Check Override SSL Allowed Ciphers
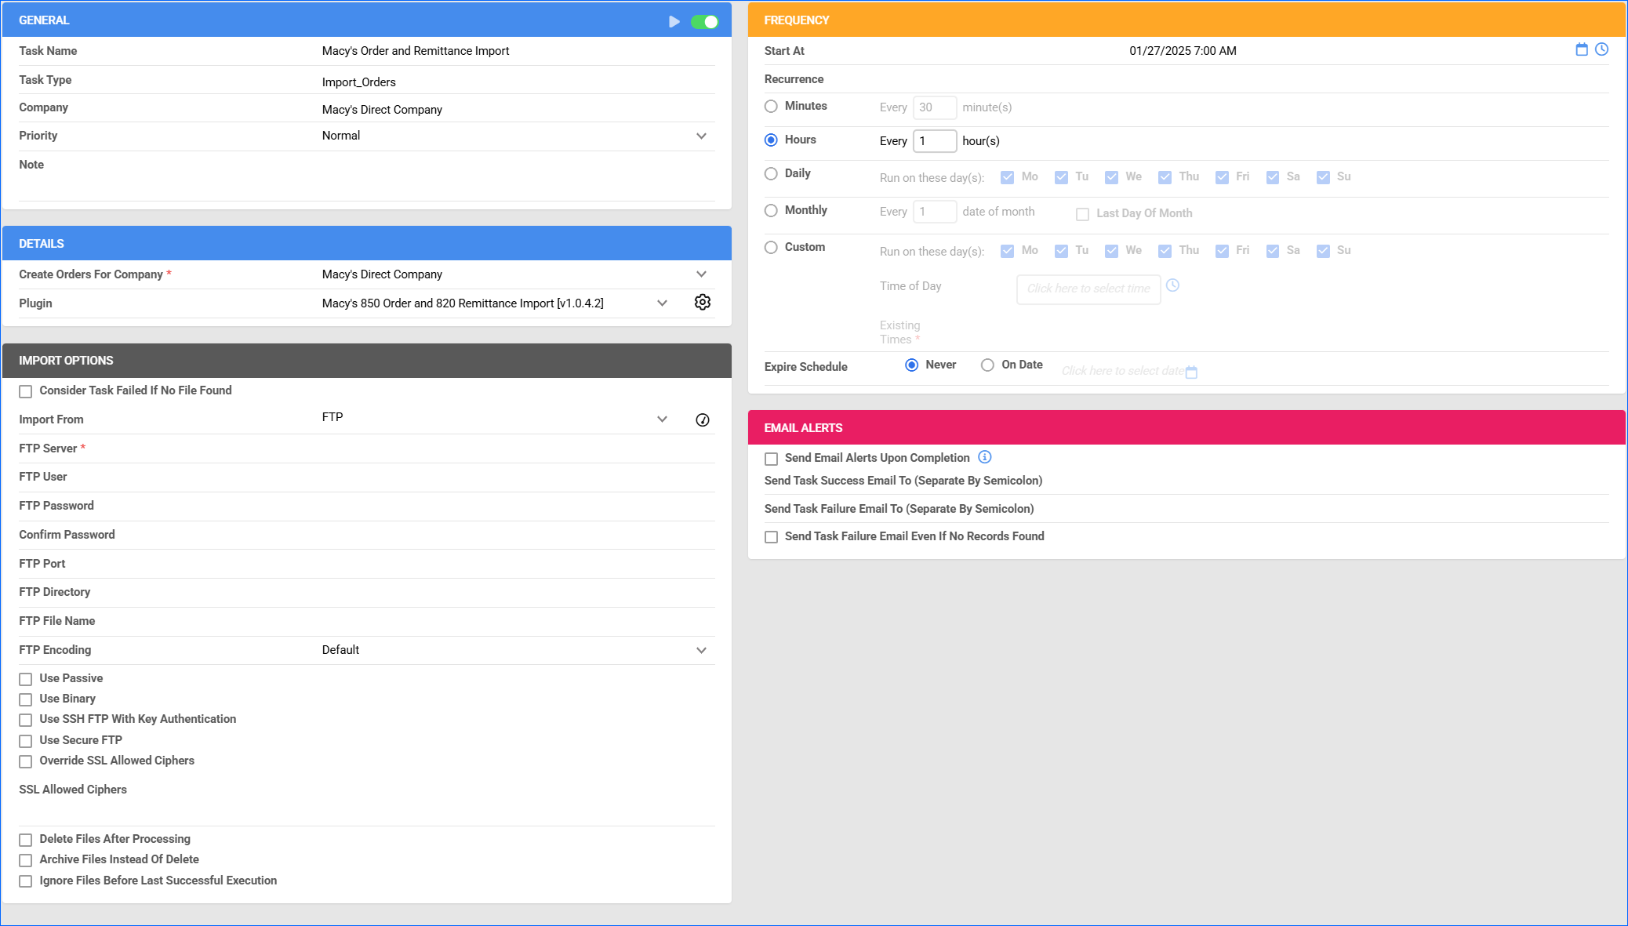Image resolution: width=1628 pixels, height=926 pixels. click(26, 761)
